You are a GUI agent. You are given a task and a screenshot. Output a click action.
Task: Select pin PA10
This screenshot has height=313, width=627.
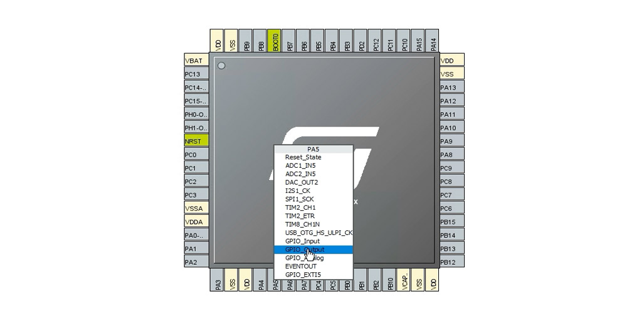[x=452, y=128]
